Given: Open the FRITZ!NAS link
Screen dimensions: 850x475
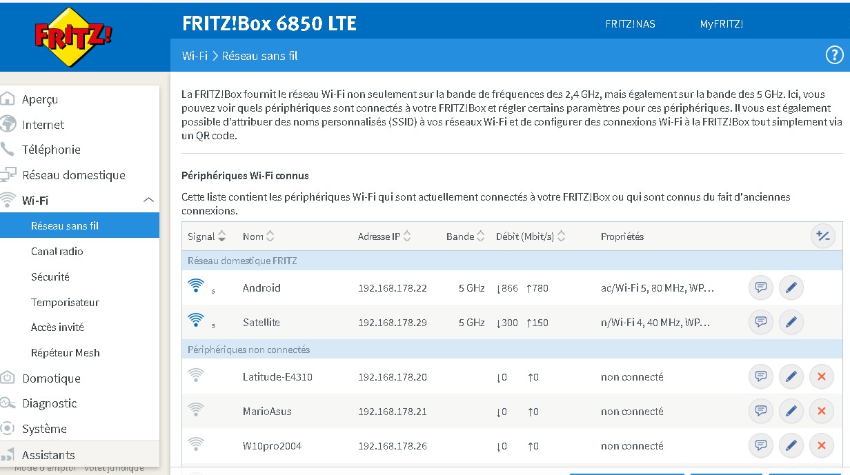Looking at the screenshot, I should coord(630,23).
